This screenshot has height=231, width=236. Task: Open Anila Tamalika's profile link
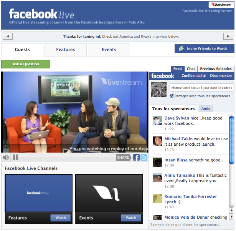click(180, 175)
